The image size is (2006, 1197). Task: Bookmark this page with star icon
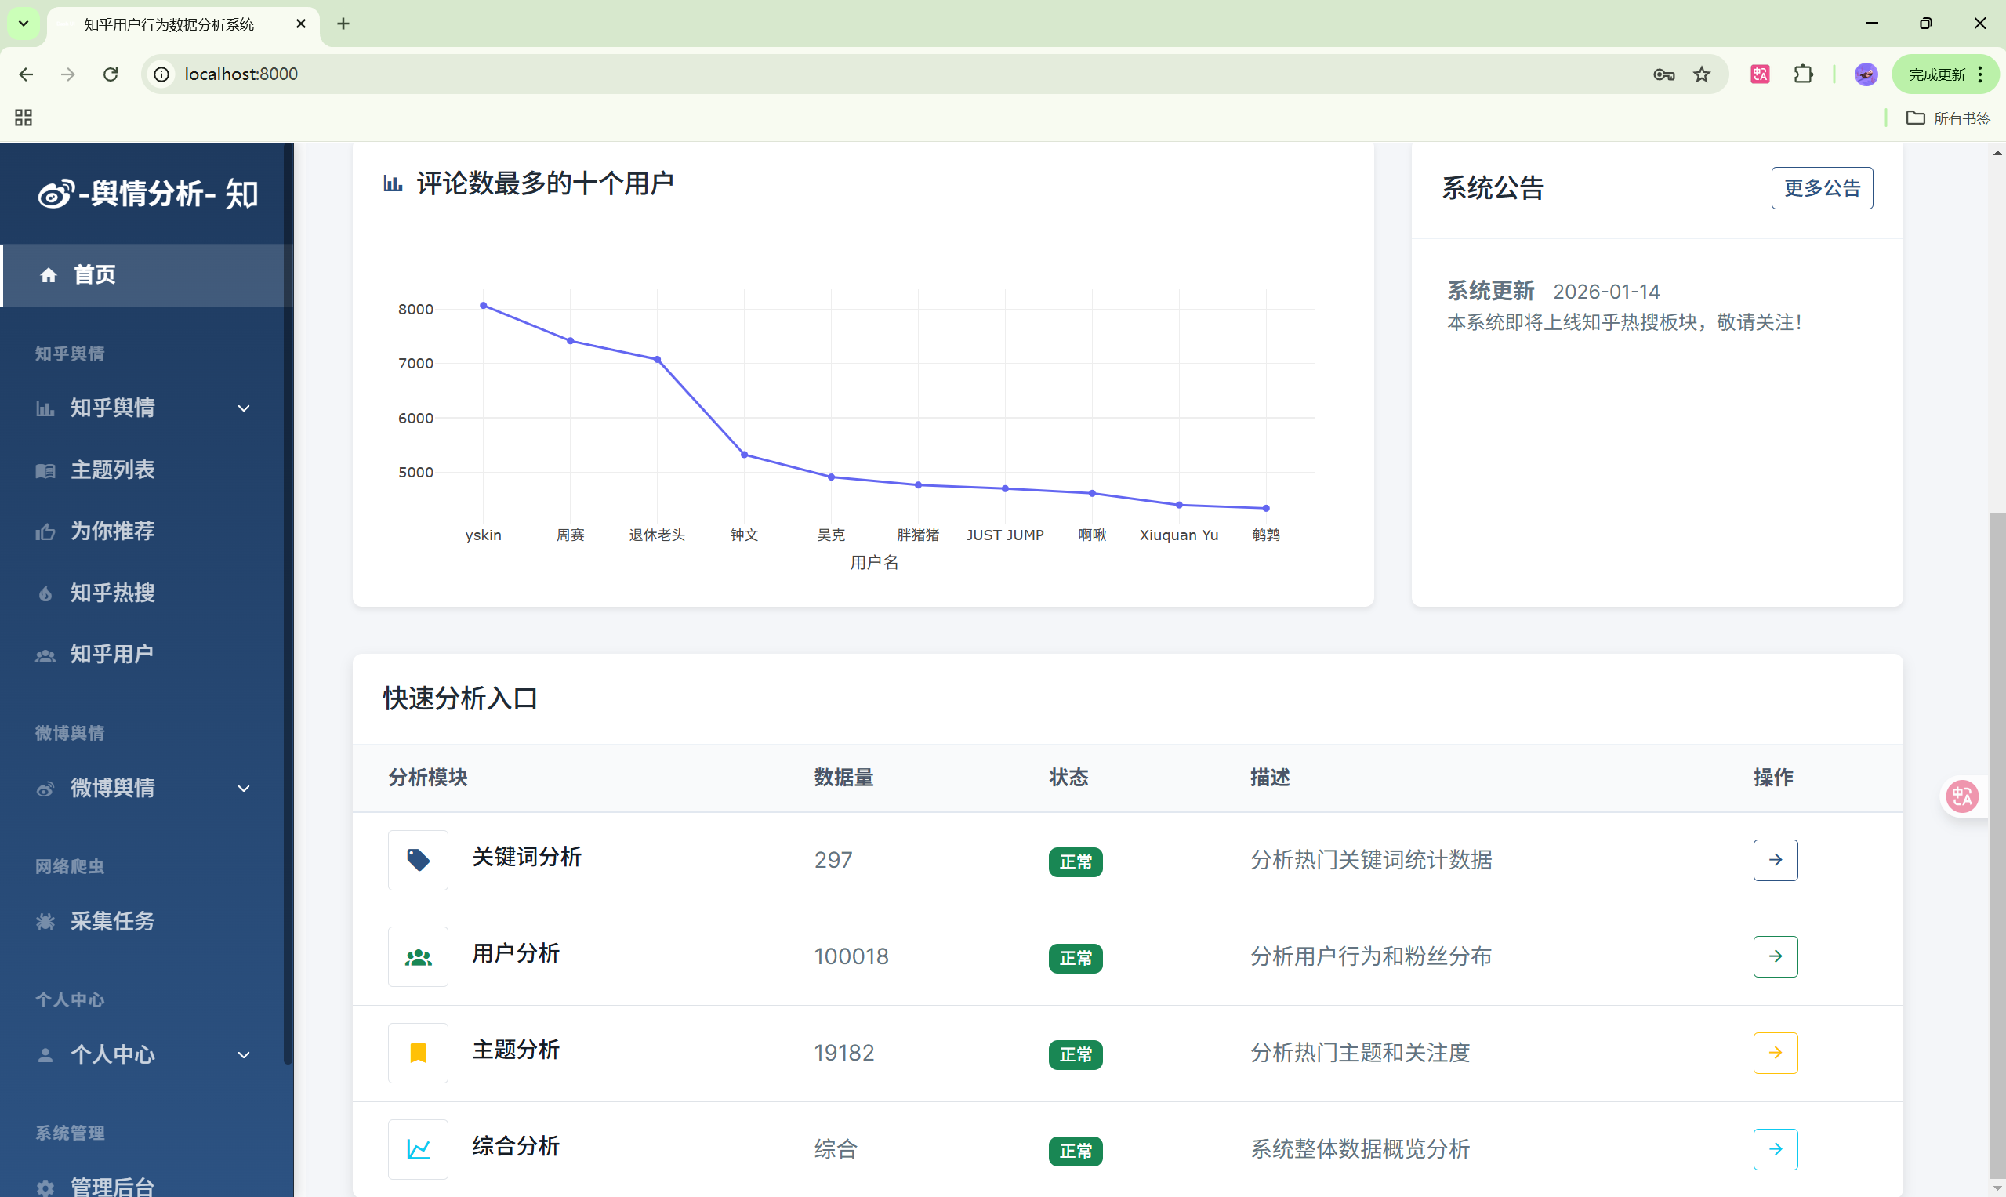1701,74
